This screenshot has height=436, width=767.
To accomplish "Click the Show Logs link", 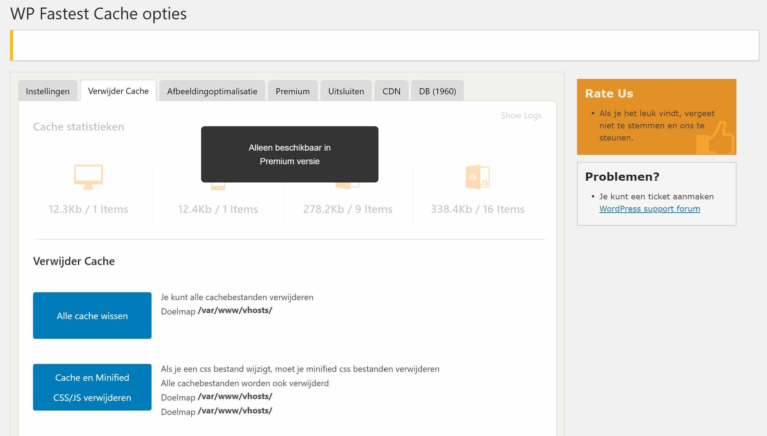I will tap(521, 115).
